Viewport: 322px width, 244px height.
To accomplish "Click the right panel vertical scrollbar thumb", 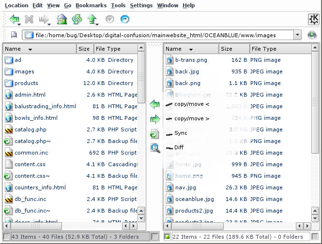I will click(x=315, y=102).
